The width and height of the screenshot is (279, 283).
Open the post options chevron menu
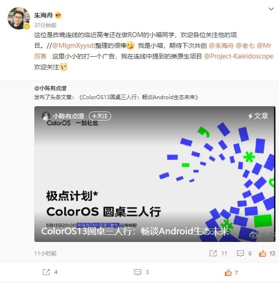tap(271, 9)
